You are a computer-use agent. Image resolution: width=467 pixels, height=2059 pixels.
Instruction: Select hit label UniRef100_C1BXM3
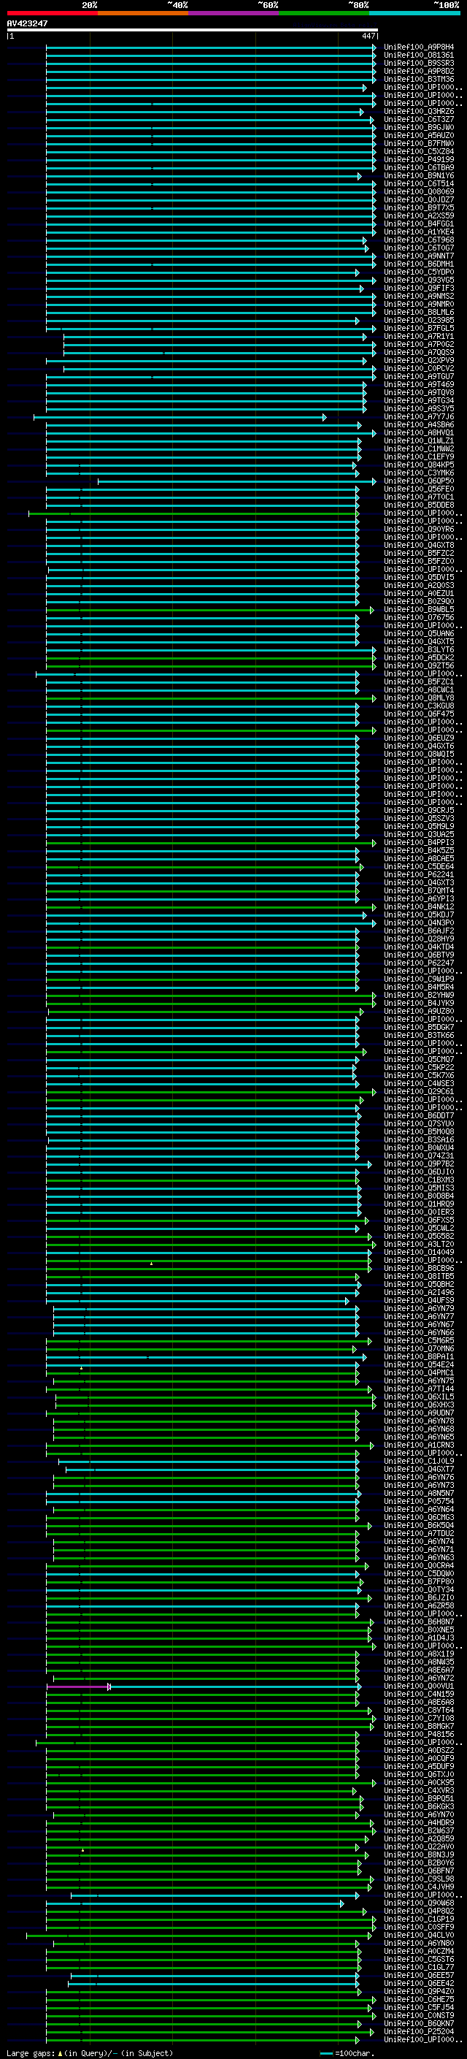[x=419, y=1180]
